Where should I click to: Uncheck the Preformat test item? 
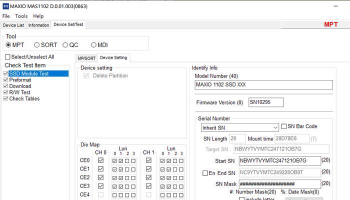6,79
